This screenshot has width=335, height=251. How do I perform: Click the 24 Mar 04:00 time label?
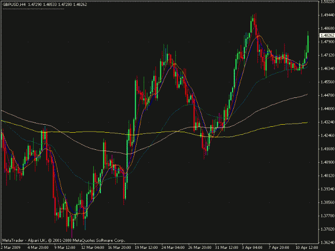pyautogui.click(x=173, y=248)
